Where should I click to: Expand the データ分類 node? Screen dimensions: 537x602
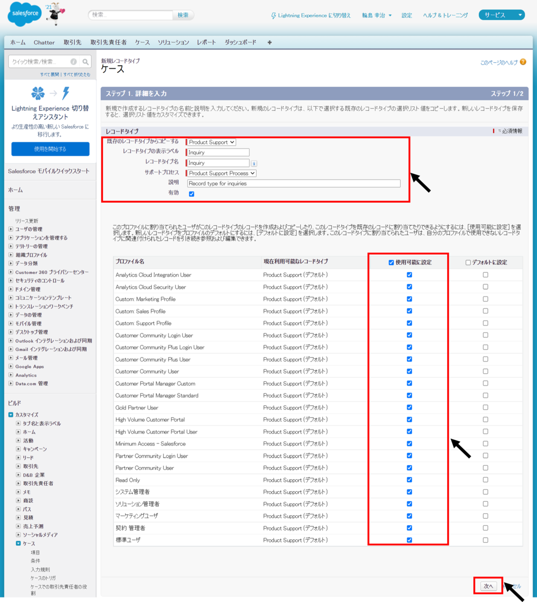tap(11, 263)
